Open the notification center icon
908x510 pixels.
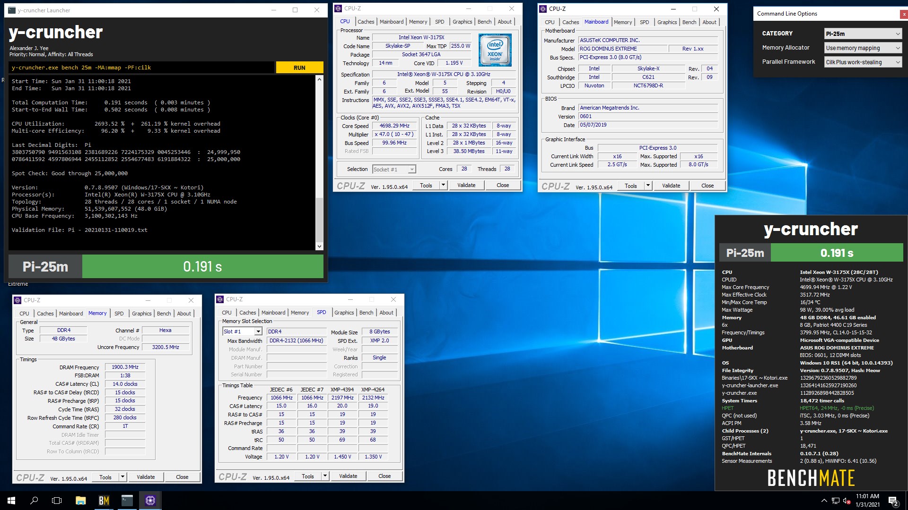(x=893, y=501)
